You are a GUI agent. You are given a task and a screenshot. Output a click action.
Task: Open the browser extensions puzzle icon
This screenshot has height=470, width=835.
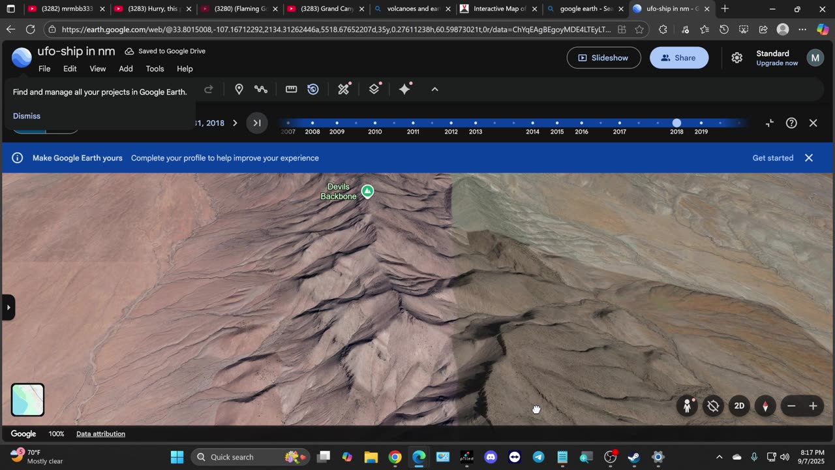point(663,29)
